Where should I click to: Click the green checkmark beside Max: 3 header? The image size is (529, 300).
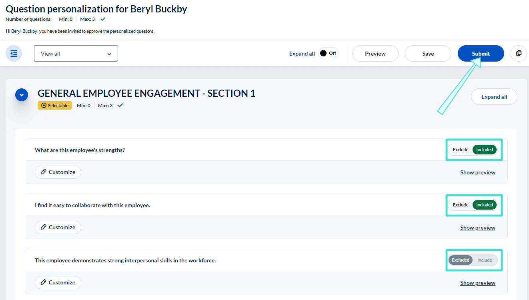click(103, 19)
